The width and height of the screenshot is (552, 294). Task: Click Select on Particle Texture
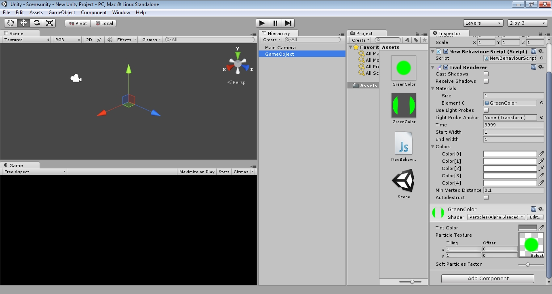[537, 255]
